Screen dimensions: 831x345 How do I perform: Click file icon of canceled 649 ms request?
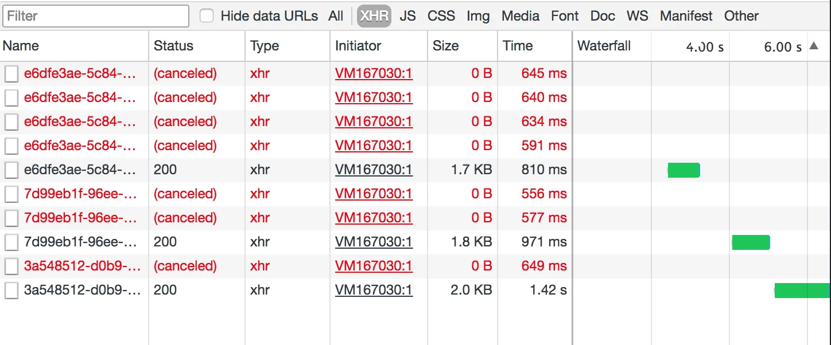(x=11, y=266)
